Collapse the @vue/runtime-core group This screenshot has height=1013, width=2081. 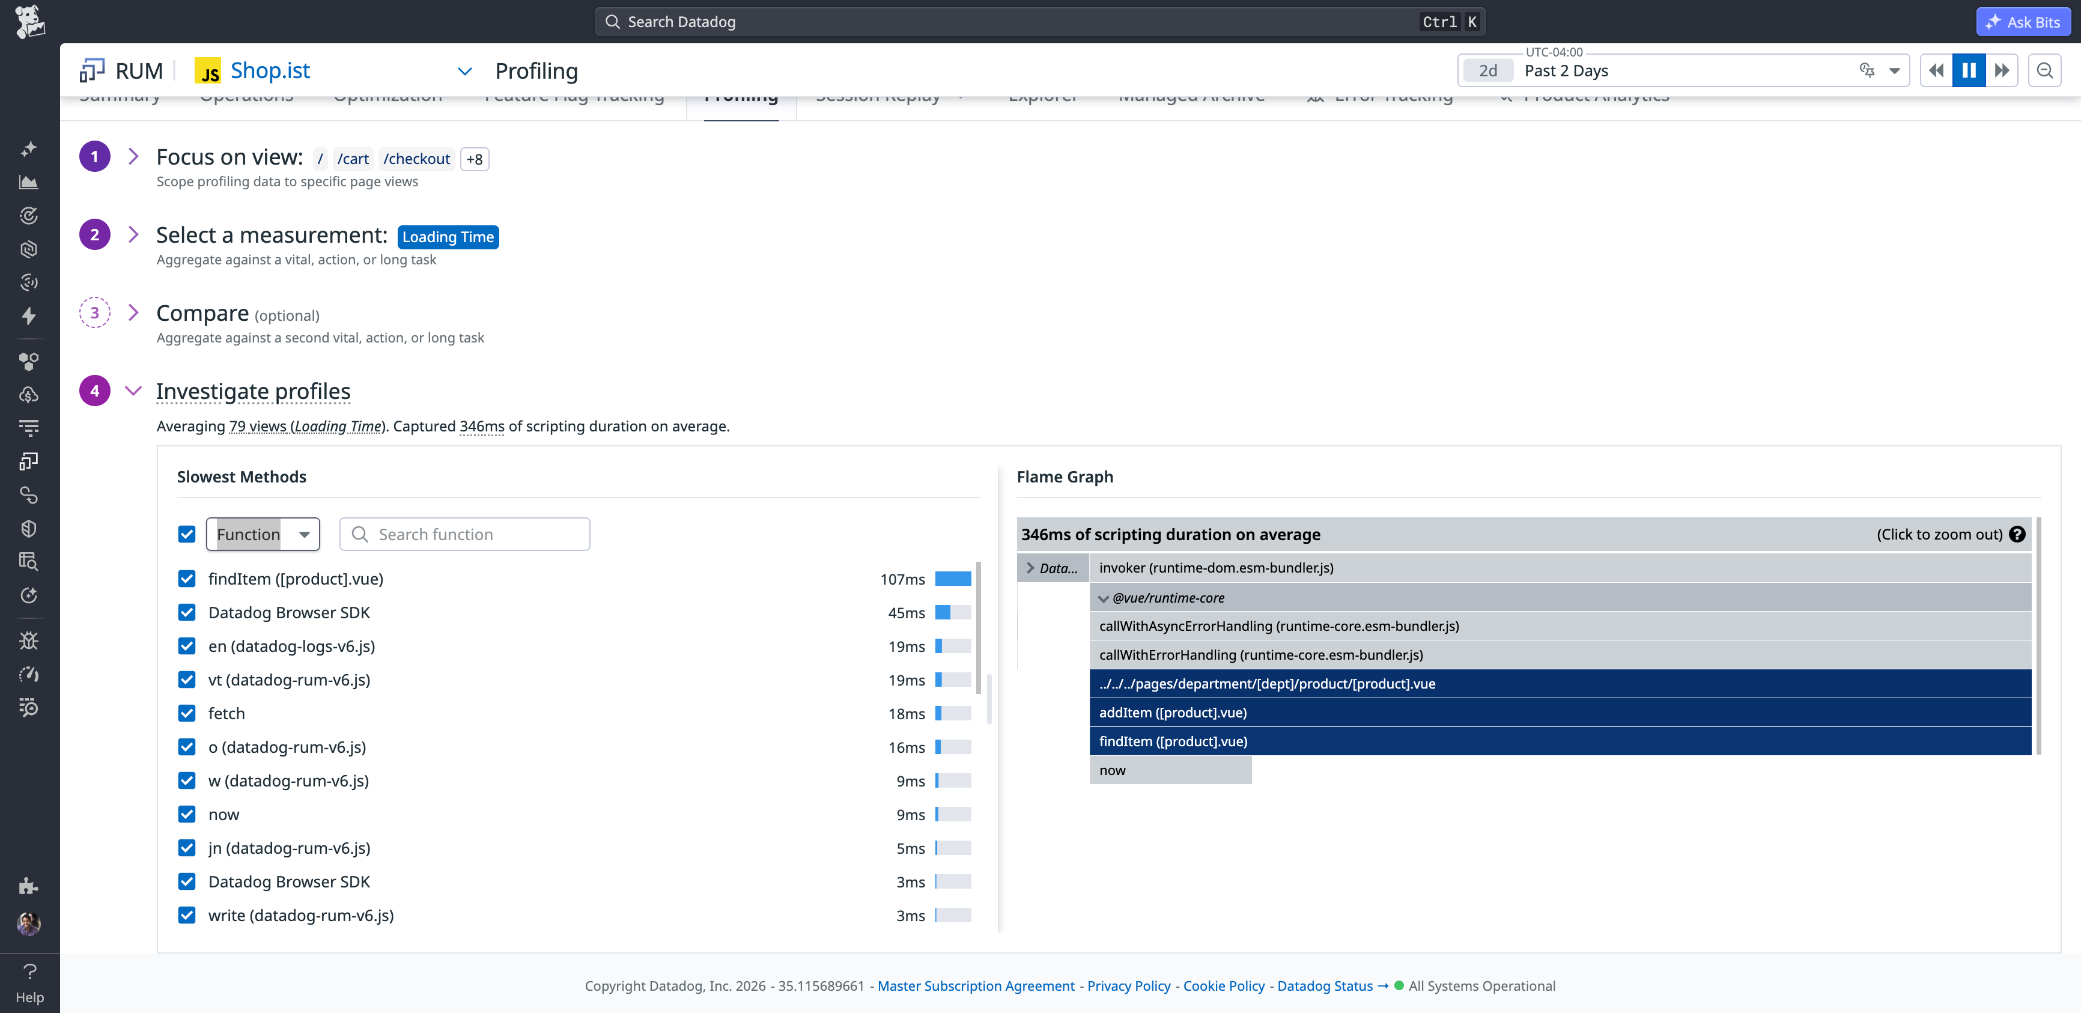(x=1104, y=598)
